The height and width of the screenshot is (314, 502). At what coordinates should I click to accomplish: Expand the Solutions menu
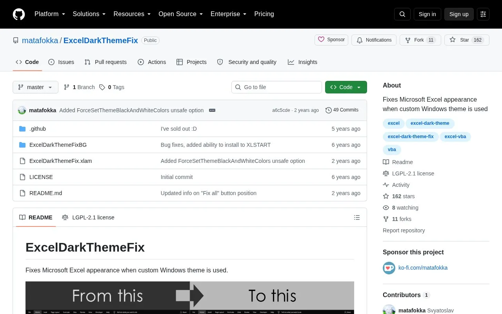(x=89, y=14)
